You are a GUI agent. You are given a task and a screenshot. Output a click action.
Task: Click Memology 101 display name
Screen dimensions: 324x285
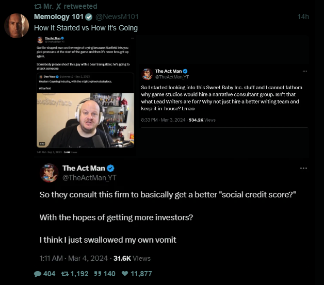[x=59, y=16]
